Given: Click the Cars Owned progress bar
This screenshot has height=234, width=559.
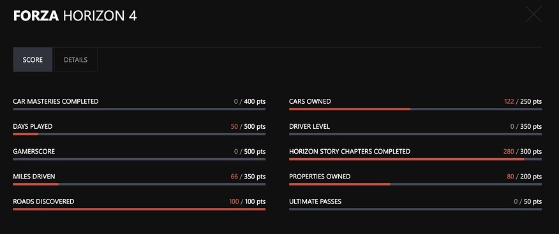Looking at the screenshot, I should click(x=415, y=109).
